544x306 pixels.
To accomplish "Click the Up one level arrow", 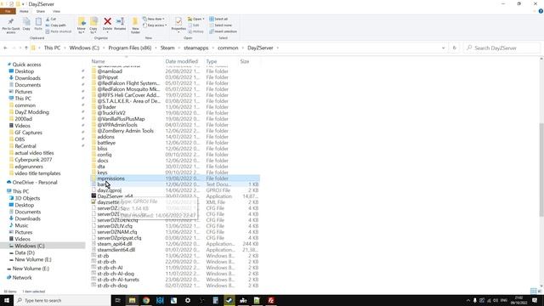I will (26, 48).
